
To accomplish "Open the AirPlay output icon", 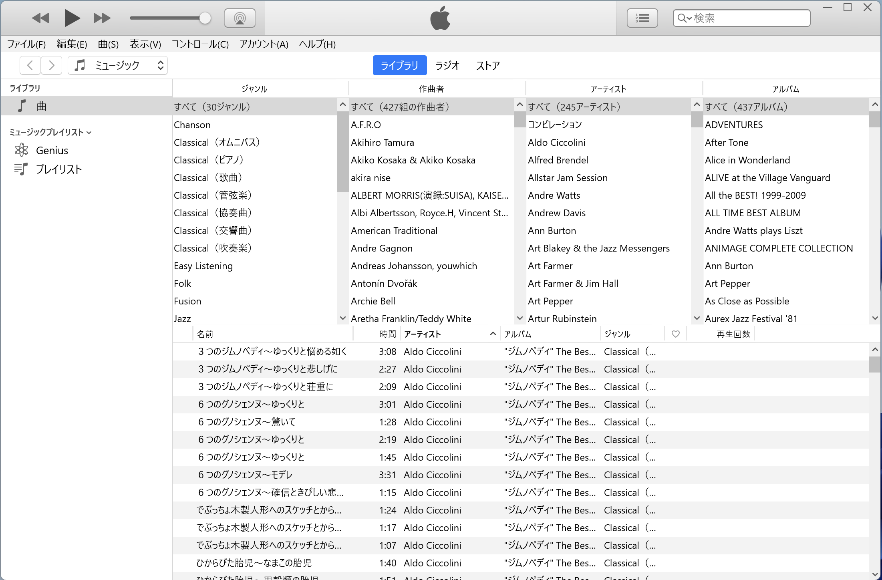I will tap(240, 18).
